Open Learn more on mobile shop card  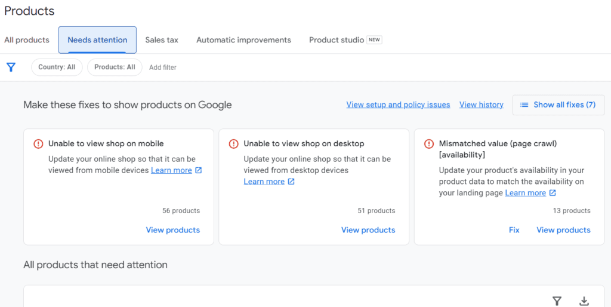pos(171,170)
